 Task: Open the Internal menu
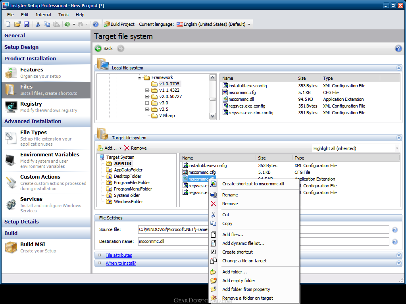point(43,15)
